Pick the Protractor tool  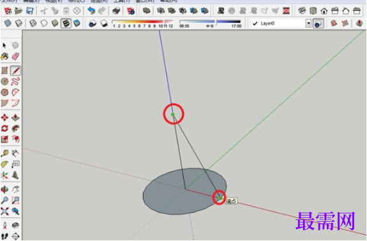pyautogui.click(x=4, y=164)
